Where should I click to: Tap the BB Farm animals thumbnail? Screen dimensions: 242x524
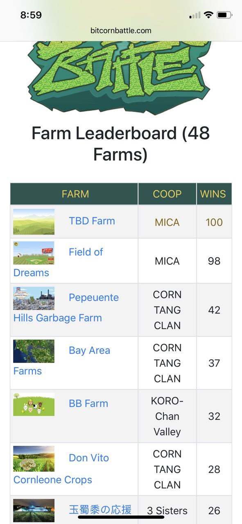pos(34,404)
